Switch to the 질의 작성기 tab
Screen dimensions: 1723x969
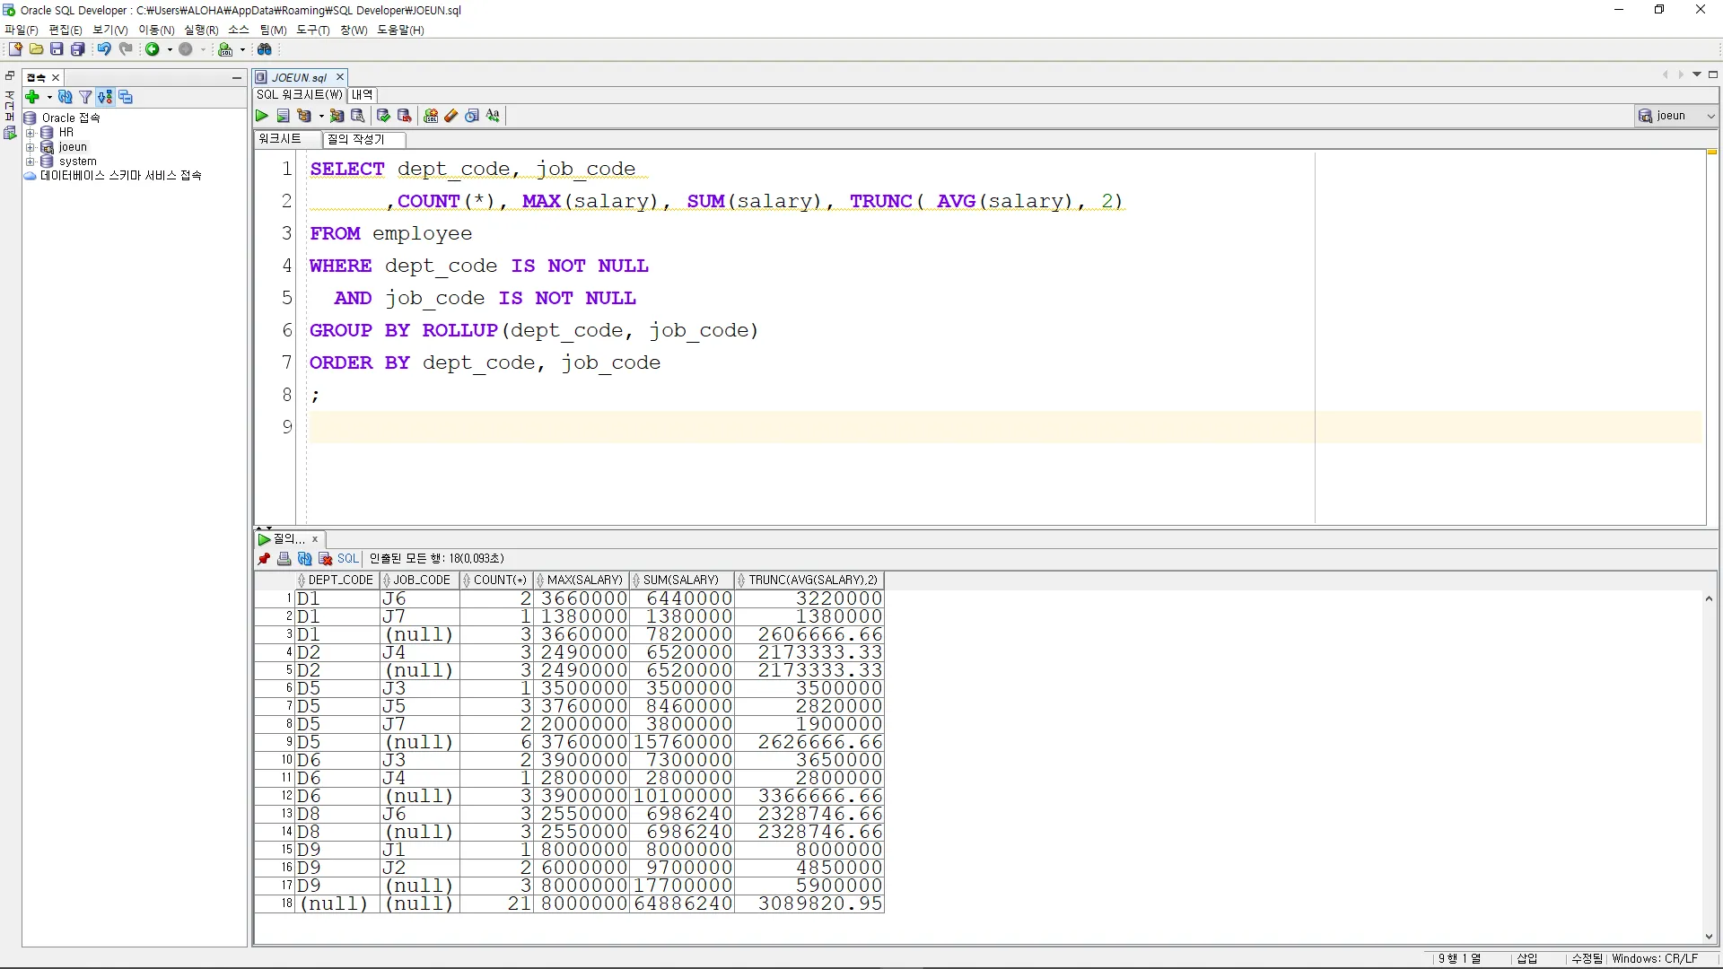[x=355, y=139]
